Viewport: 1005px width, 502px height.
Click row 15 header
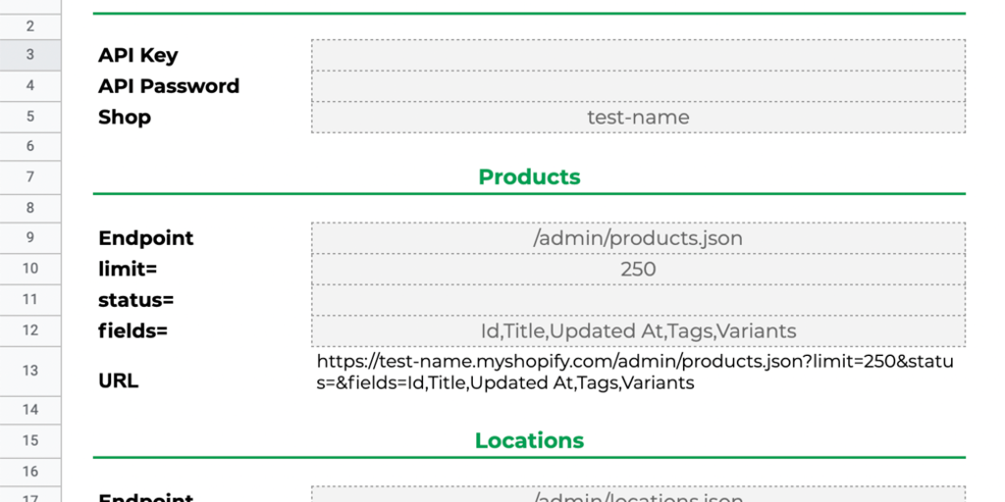(x=30, y=440)
